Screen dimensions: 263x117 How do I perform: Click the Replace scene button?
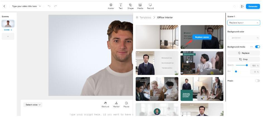click(202, 37)
